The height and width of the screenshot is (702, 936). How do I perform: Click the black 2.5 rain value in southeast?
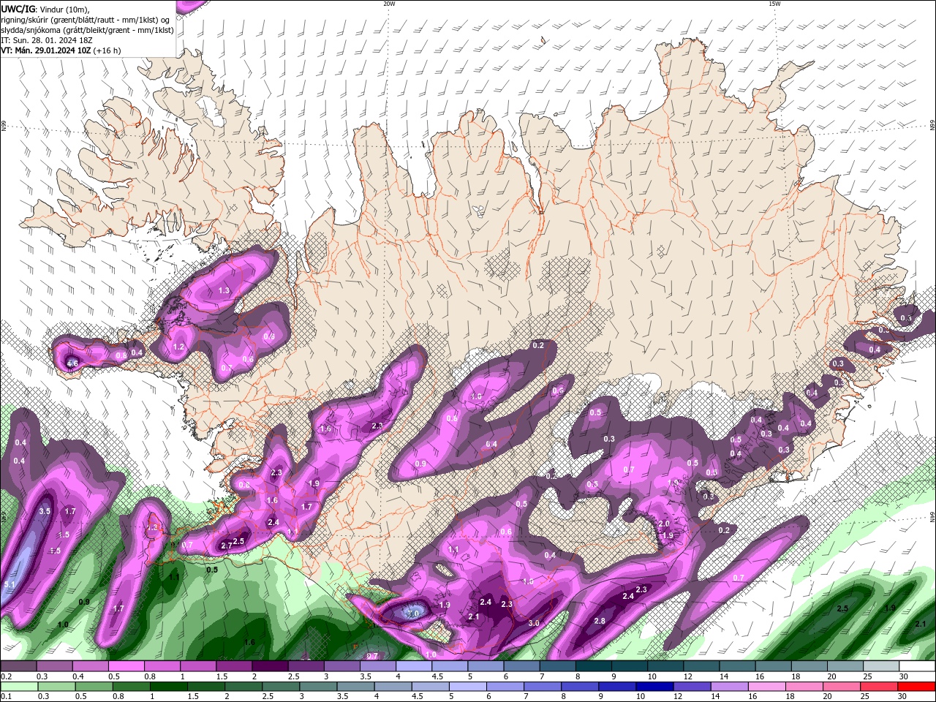tap(842, 608)
